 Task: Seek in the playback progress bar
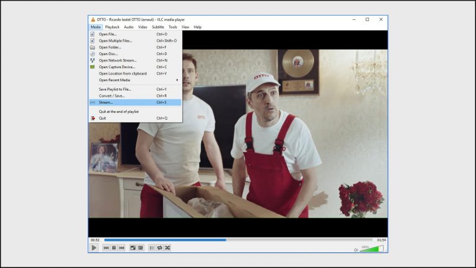pos(238,240)
